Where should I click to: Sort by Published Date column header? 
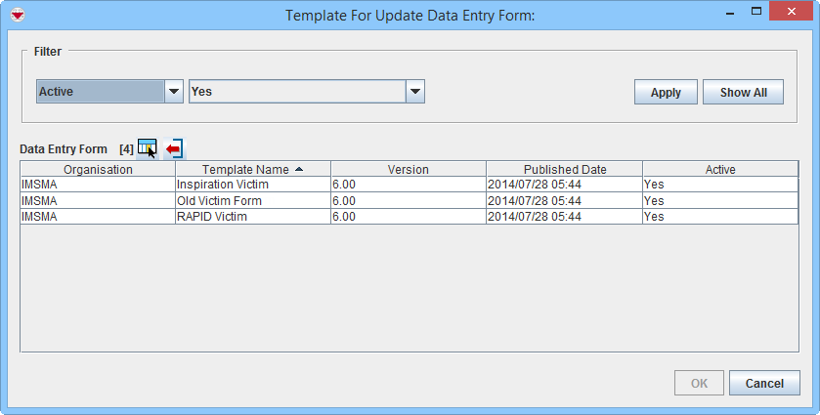[564, 169]
